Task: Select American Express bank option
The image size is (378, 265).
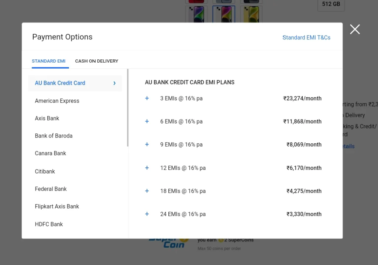Action: coord(57,101)
